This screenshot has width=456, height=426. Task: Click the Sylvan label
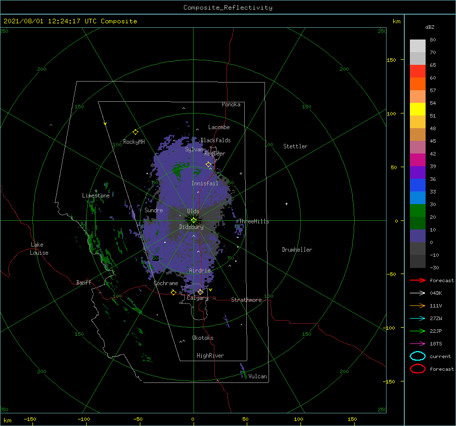[194, 149]
